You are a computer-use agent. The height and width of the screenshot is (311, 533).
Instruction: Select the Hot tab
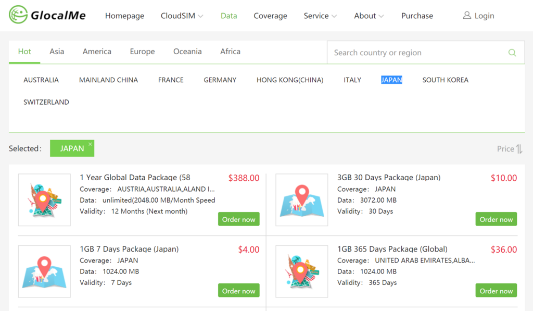(24, 52)
